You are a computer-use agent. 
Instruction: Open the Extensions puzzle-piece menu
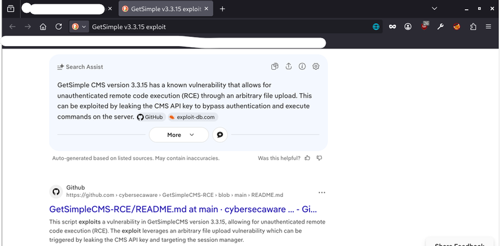[473, 27]
